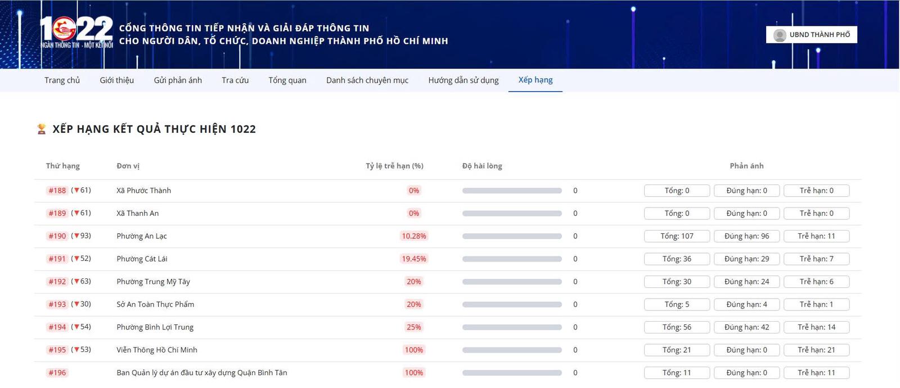Go to the Gửi phản ánh page

click(x=178, y=80)
